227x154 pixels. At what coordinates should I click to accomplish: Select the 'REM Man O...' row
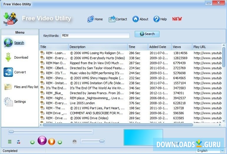tap(131, 63)
